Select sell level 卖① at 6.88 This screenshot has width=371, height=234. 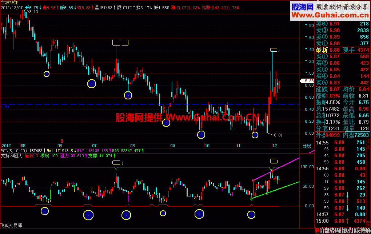coord(342,43)
